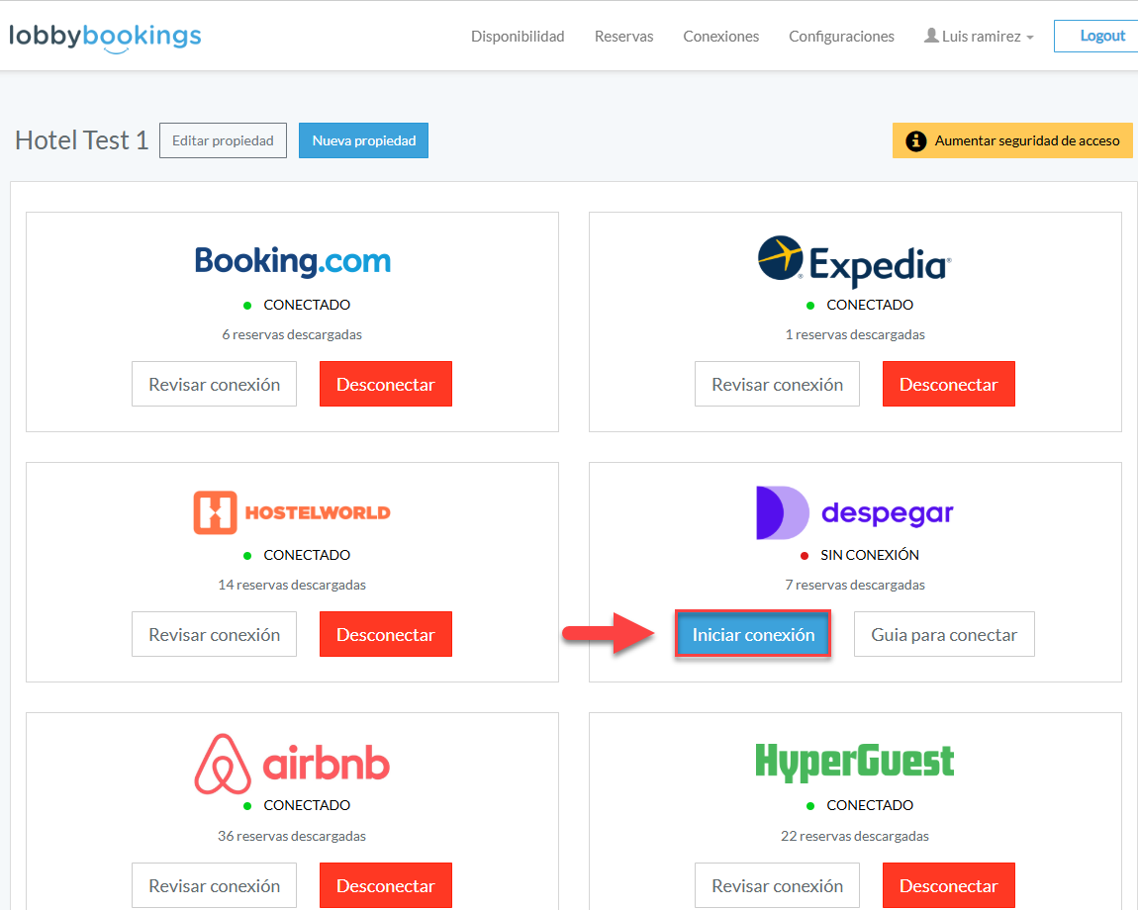Click the HyperGuest logo
1138x910 pixels.
coord(854,762)
